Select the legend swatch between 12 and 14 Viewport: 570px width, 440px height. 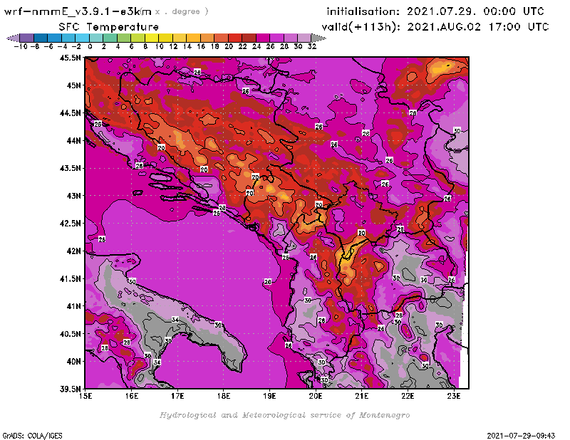pyautogui.click(x=180, y=38)
